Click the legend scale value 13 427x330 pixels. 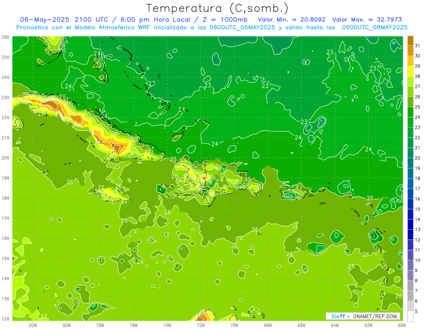click(418, 230)
